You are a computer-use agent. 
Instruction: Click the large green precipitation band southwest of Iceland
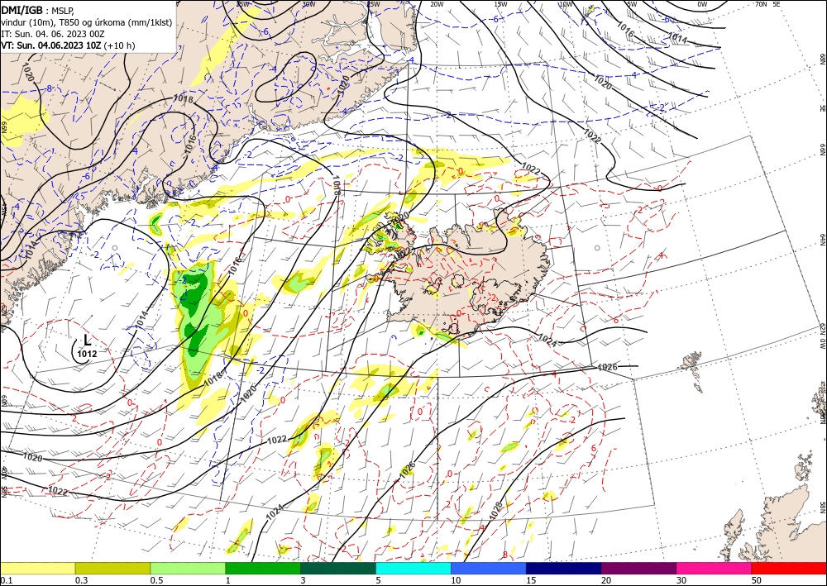[x=198, y=326]
